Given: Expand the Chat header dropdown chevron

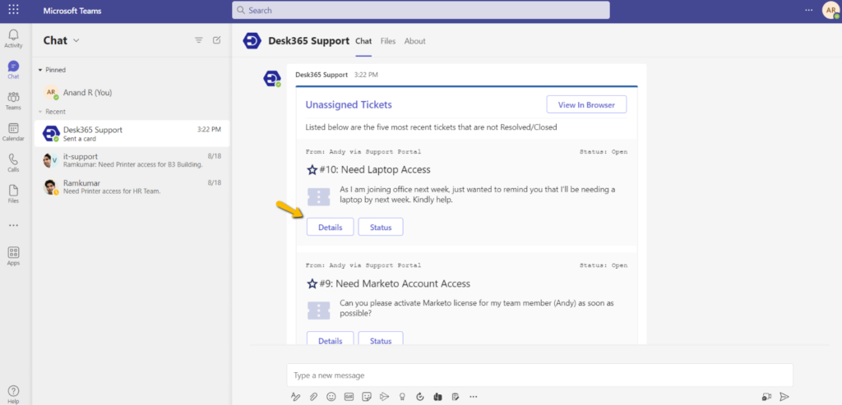Looking at the screenshot, I should click(76, 41).
